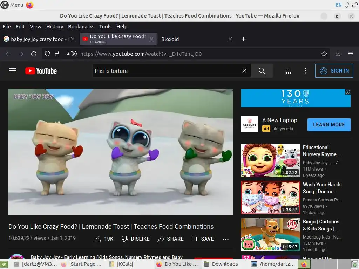Open the Downloads window from the taskbar
This screenshot has width=359, height=269.
pyautogui.click(x=221, y=264)
